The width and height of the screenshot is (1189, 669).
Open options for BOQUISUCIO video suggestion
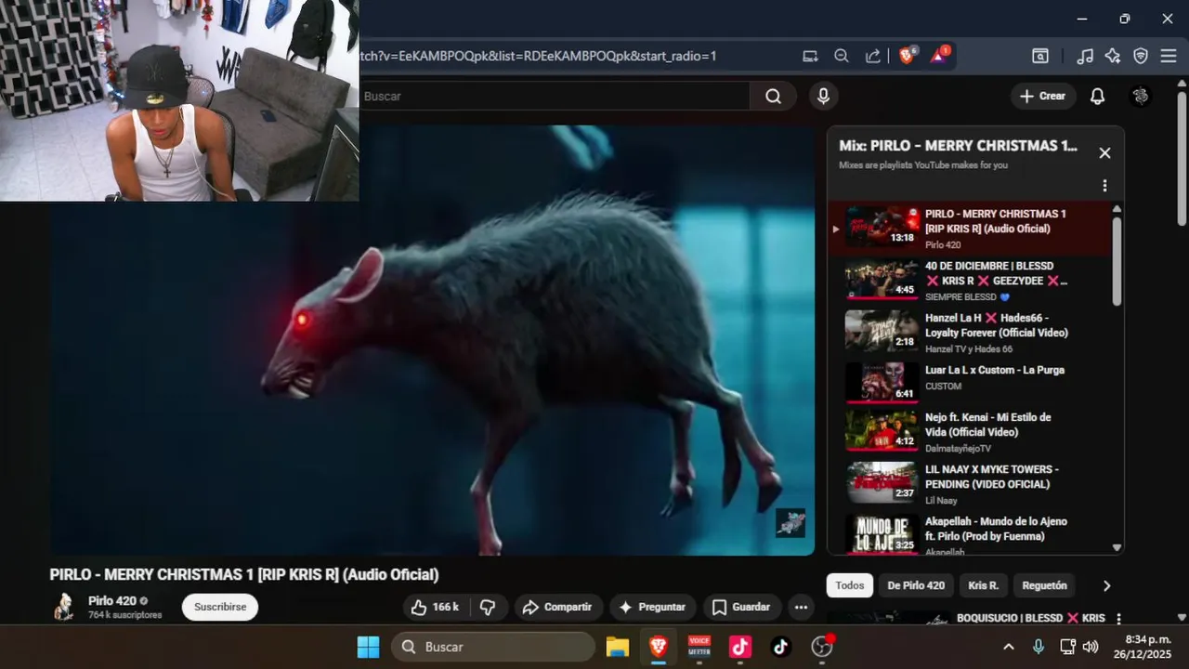pos(1118,619)
